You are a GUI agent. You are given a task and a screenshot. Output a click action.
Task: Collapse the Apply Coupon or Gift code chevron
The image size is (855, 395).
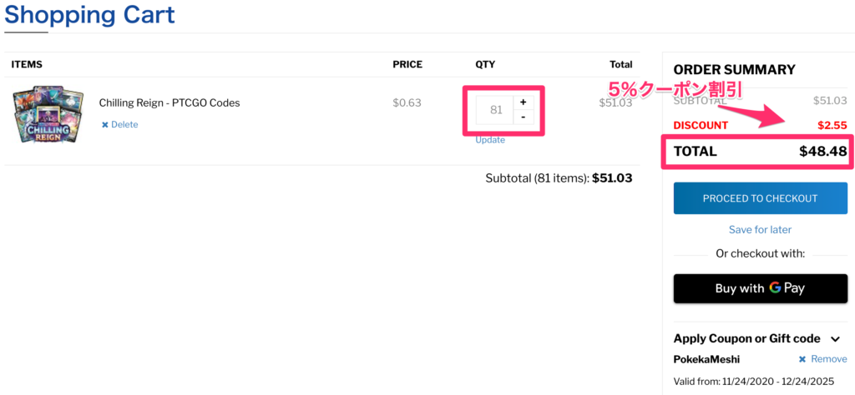(x=836, y=338)
